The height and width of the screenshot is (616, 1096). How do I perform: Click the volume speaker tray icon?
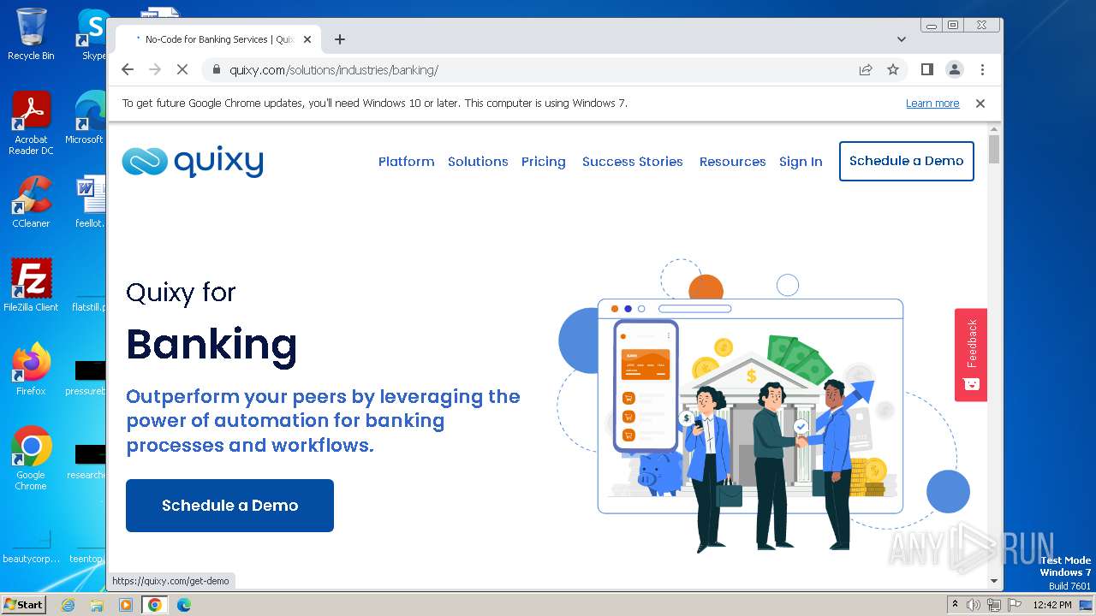(x=974, y=605)
